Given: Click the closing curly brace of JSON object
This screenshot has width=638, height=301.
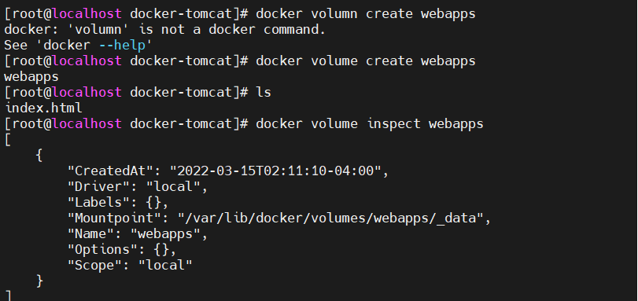Looking at the screenshot, I should coord(39,281).
